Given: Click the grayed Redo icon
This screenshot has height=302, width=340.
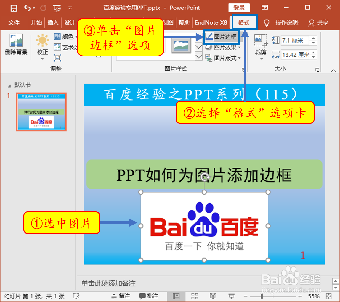Looking at the screenshot, I should 43,8.
